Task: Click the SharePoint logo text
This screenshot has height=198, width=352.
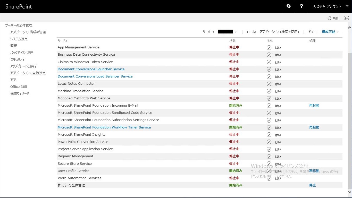Action: (x=19, y=6)
